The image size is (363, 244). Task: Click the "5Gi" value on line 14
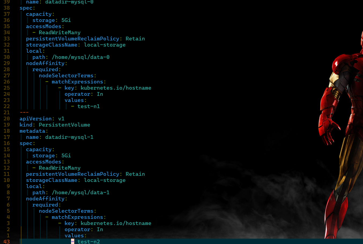66,155
